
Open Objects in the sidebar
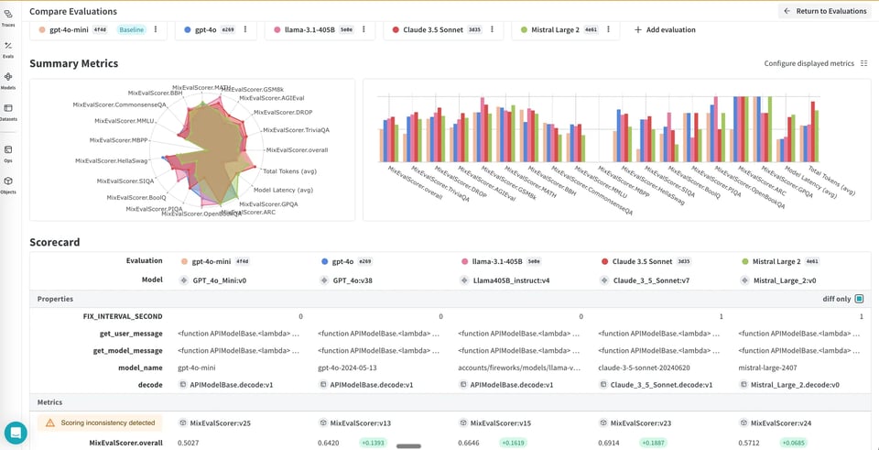(8, 183)
